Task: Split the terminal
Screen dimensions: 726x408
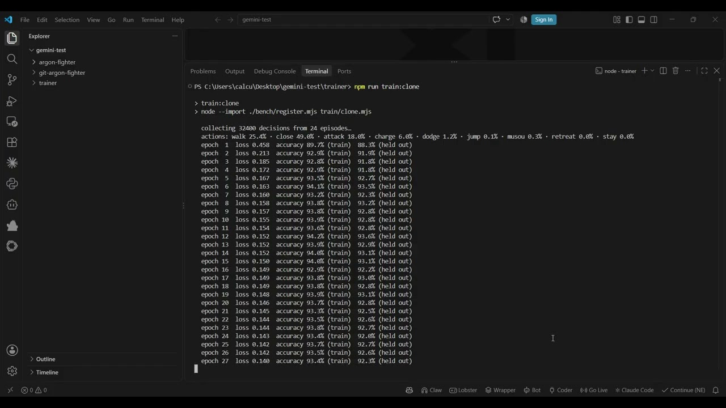Action: click(x=663, y=71)
